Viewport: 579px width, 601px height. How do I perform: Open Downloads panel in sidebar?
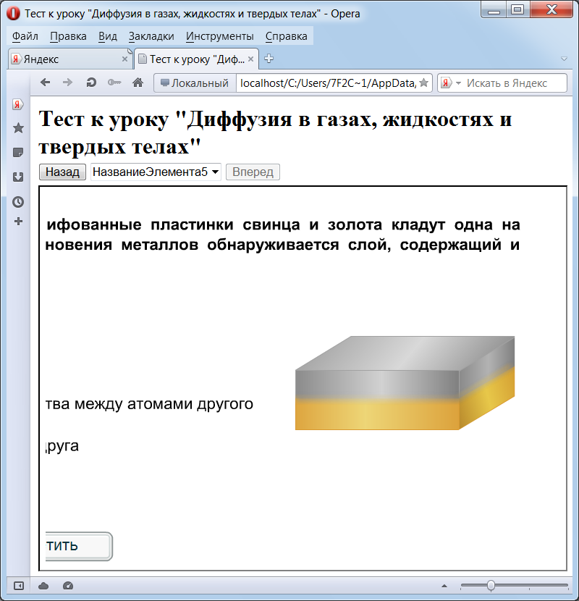[18, 177]
